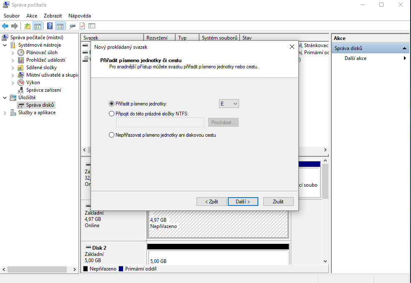Select 'Připojit do této prázdné složky NTFS' option
Viewport: 411px width, 283px height.
pos(111,113)
